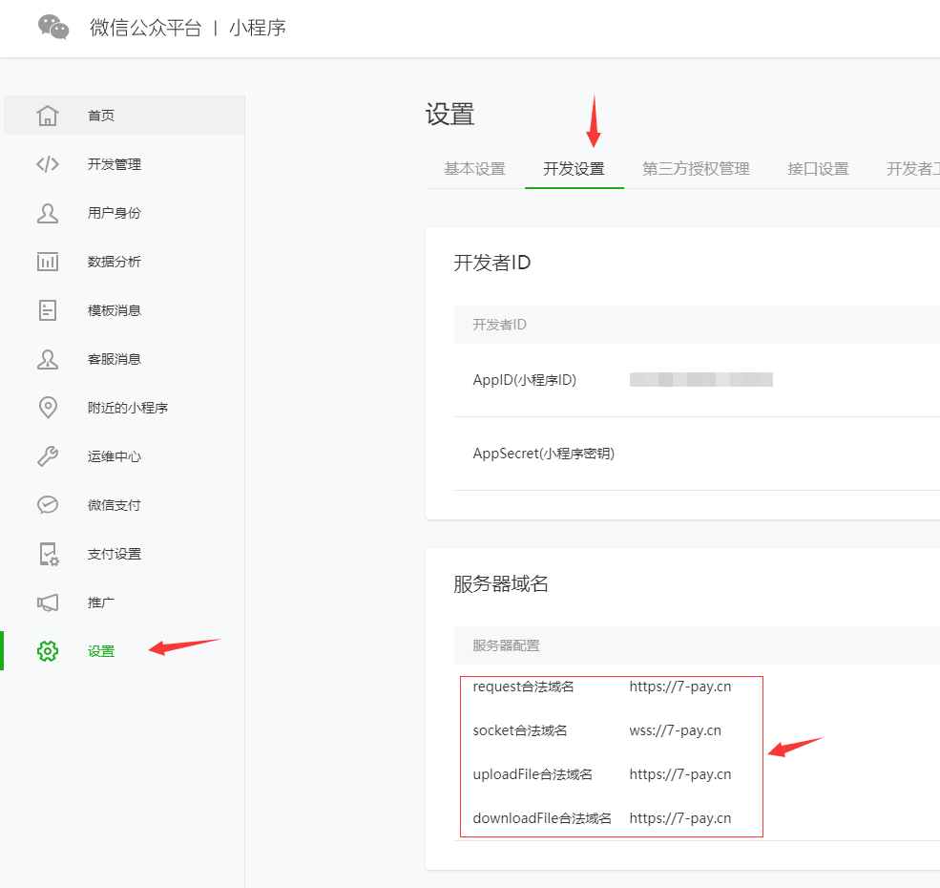This screenshot has width=940, height=888.
Task: Click the nearby mini program pin icon
Action: [x=48, y=408]
